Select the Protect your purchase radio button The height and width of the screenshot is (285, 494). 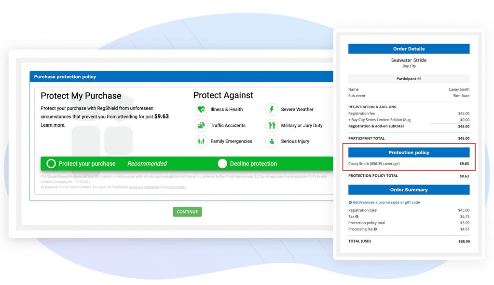coord(51,164)
